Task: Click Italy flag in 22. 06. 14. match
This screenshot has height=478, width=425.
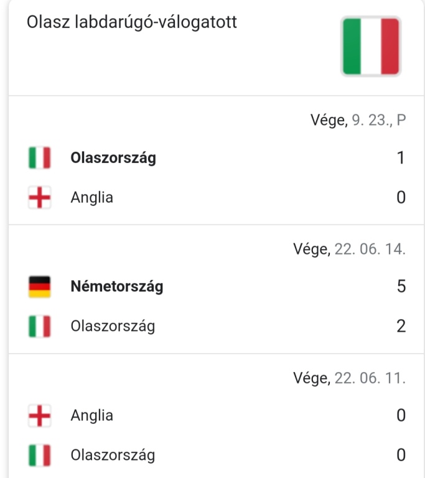Action: 39,326
